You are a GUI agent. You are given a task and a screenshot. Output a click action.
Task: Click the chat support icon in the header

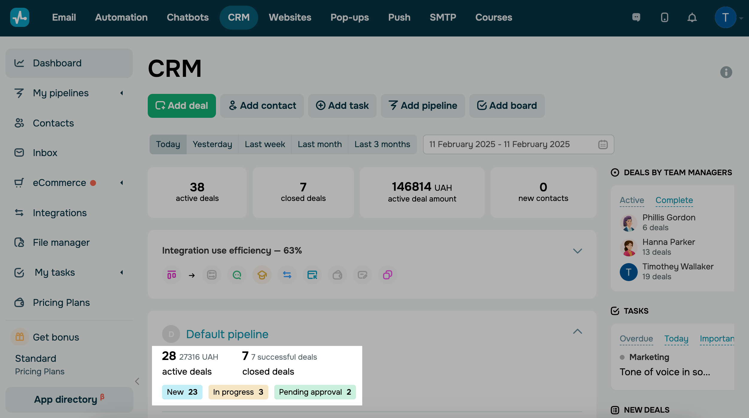636,17
